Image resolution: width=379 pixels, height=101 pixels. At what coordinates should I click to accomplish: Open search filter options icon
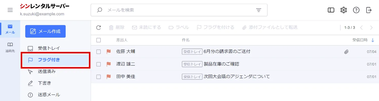point(259,10)
